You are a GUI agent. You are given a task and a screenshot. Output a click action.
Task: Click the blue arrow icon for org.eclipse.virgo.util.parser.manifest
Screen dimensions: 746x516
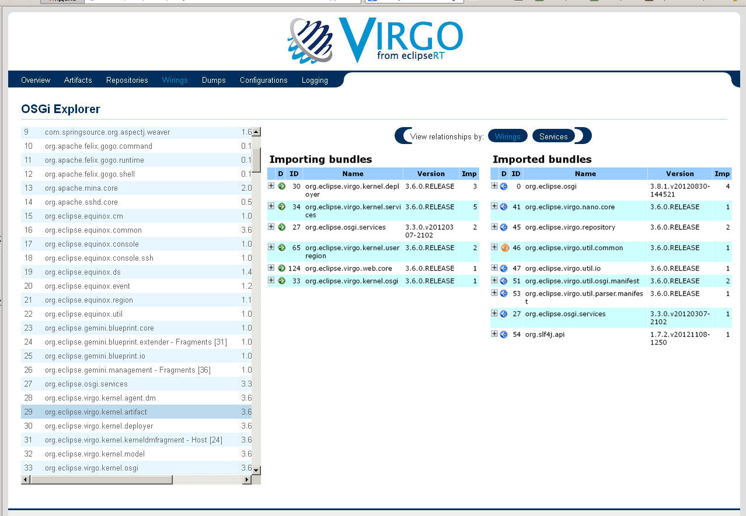point(504,293)
